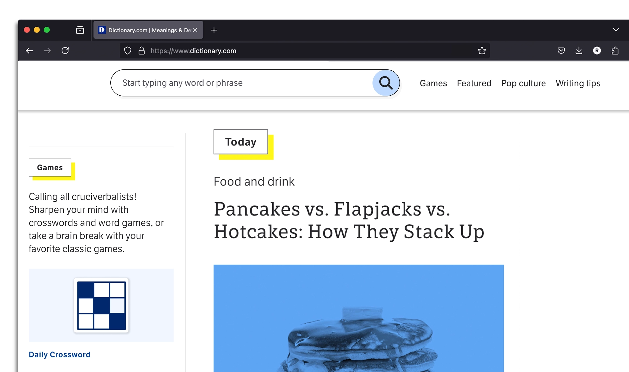Open Firefox View tabs icon

80,30
